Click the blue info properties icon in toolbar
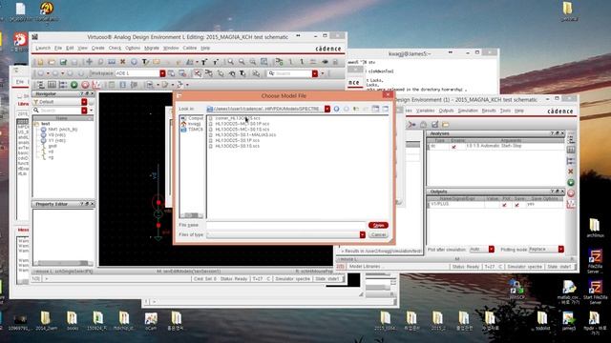The width and height of the screenshot is (611, 343). [134, 62]
